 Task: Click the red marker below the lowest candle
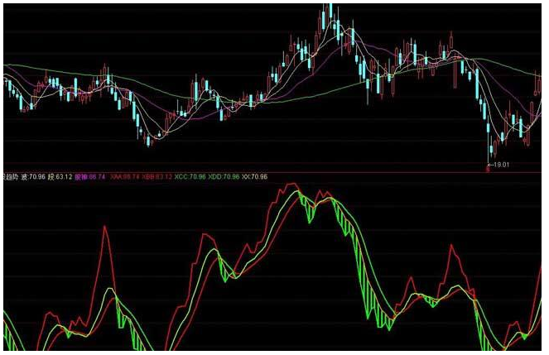point(488,168)
